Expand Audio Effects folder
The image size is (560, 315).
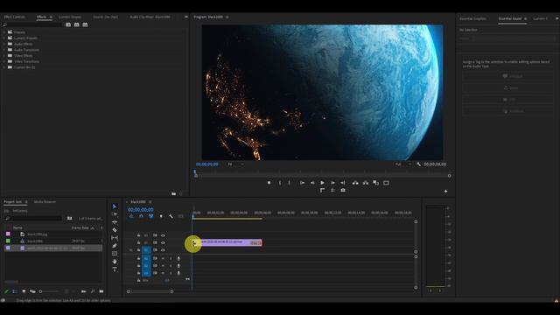click(4, 44)
